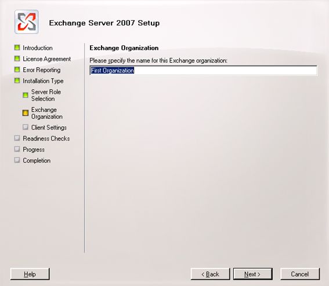Click the green Introduction step indicator

click(x=17, y=47)
